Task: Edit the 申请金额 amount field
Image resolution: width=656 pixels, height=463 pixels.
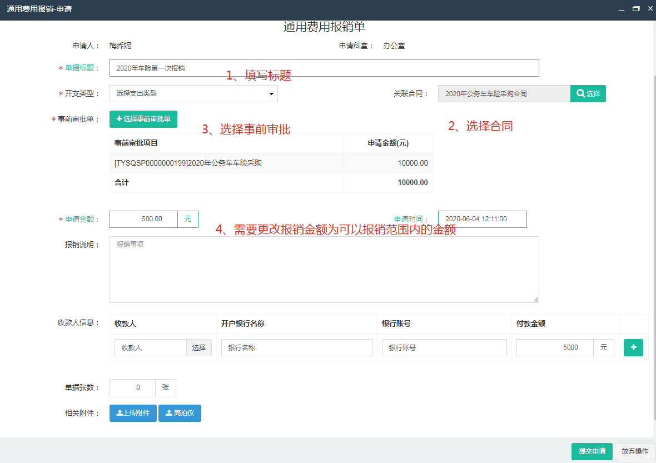Action: pos(143,219)
